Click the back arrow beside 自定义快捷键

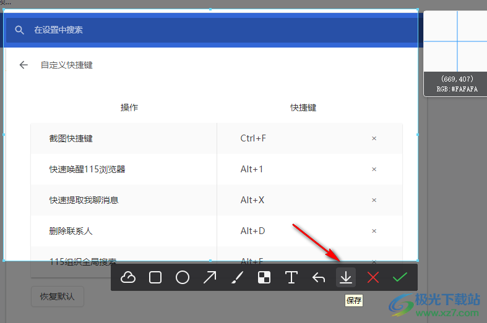(24, 65)
